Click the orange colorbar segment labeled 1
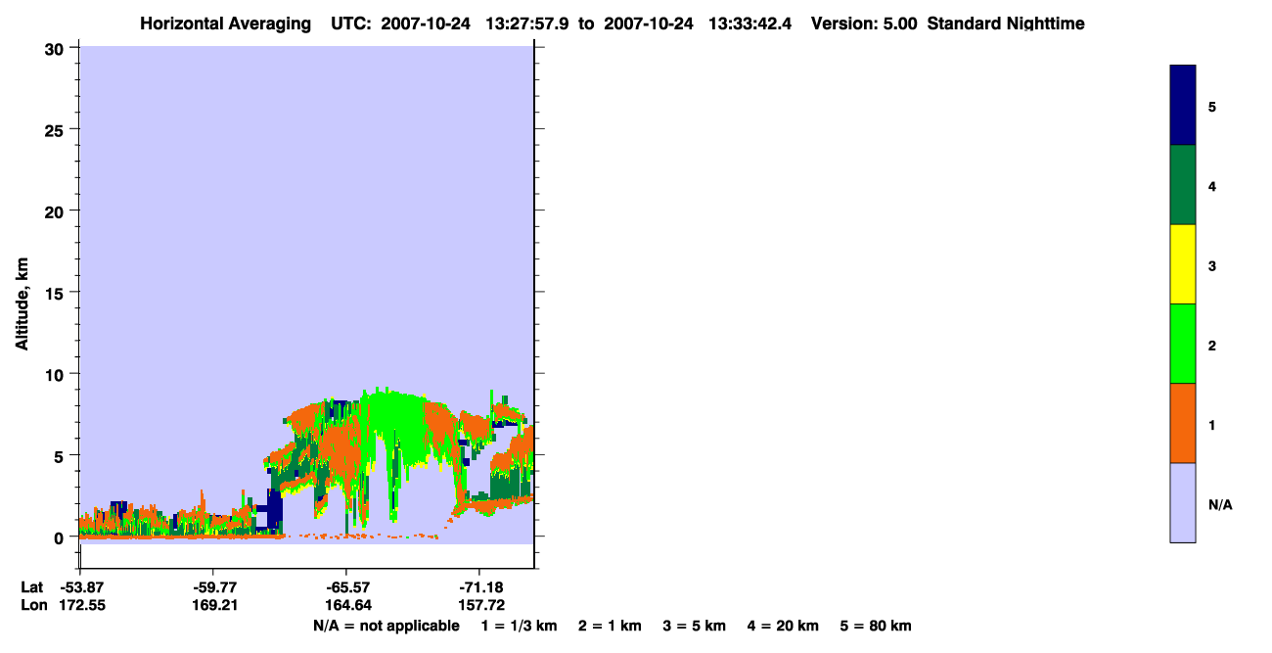Viewport: 1272px width, 653px height. coord(1183,423)
